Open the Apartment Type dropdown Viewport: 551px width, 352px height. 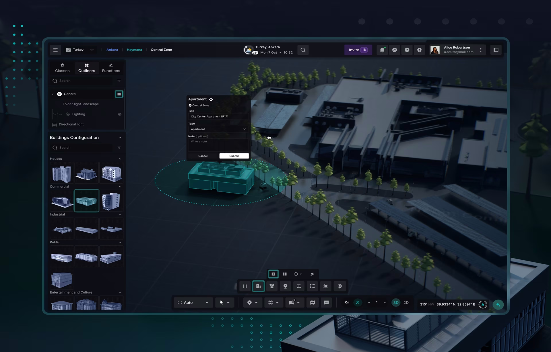pyautogui.click(x=218, y=129)
